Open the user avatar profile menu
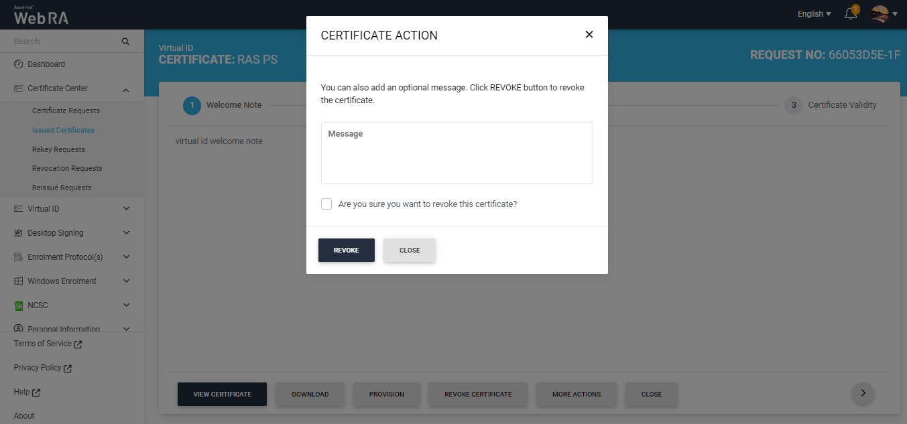The height and width of the screenshot is (424, 907). pyautogui.click(x=884, y=14)
